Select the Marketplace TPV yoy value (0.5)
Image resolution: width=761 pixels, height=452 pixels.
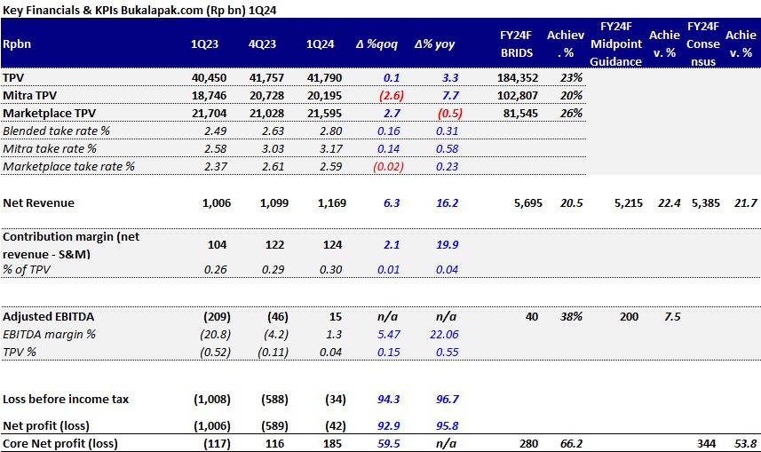[450, 113]
